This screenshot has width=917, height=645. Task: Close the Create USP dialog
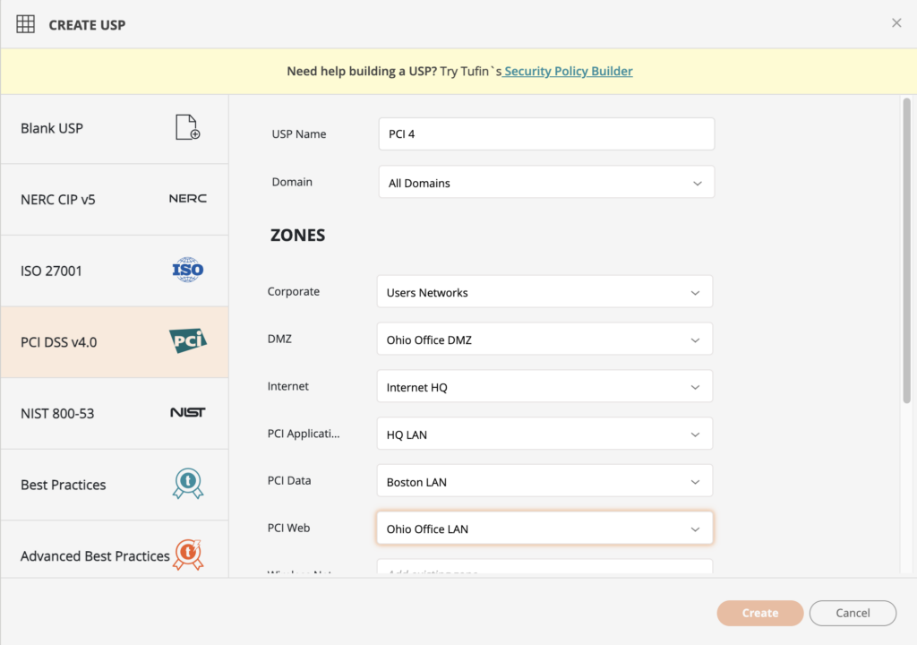[x=896, y=23]
